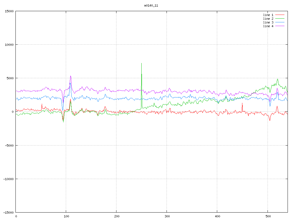Click the green line 2 legend swatch
The image size is (293, 220).
click(280, 19)
